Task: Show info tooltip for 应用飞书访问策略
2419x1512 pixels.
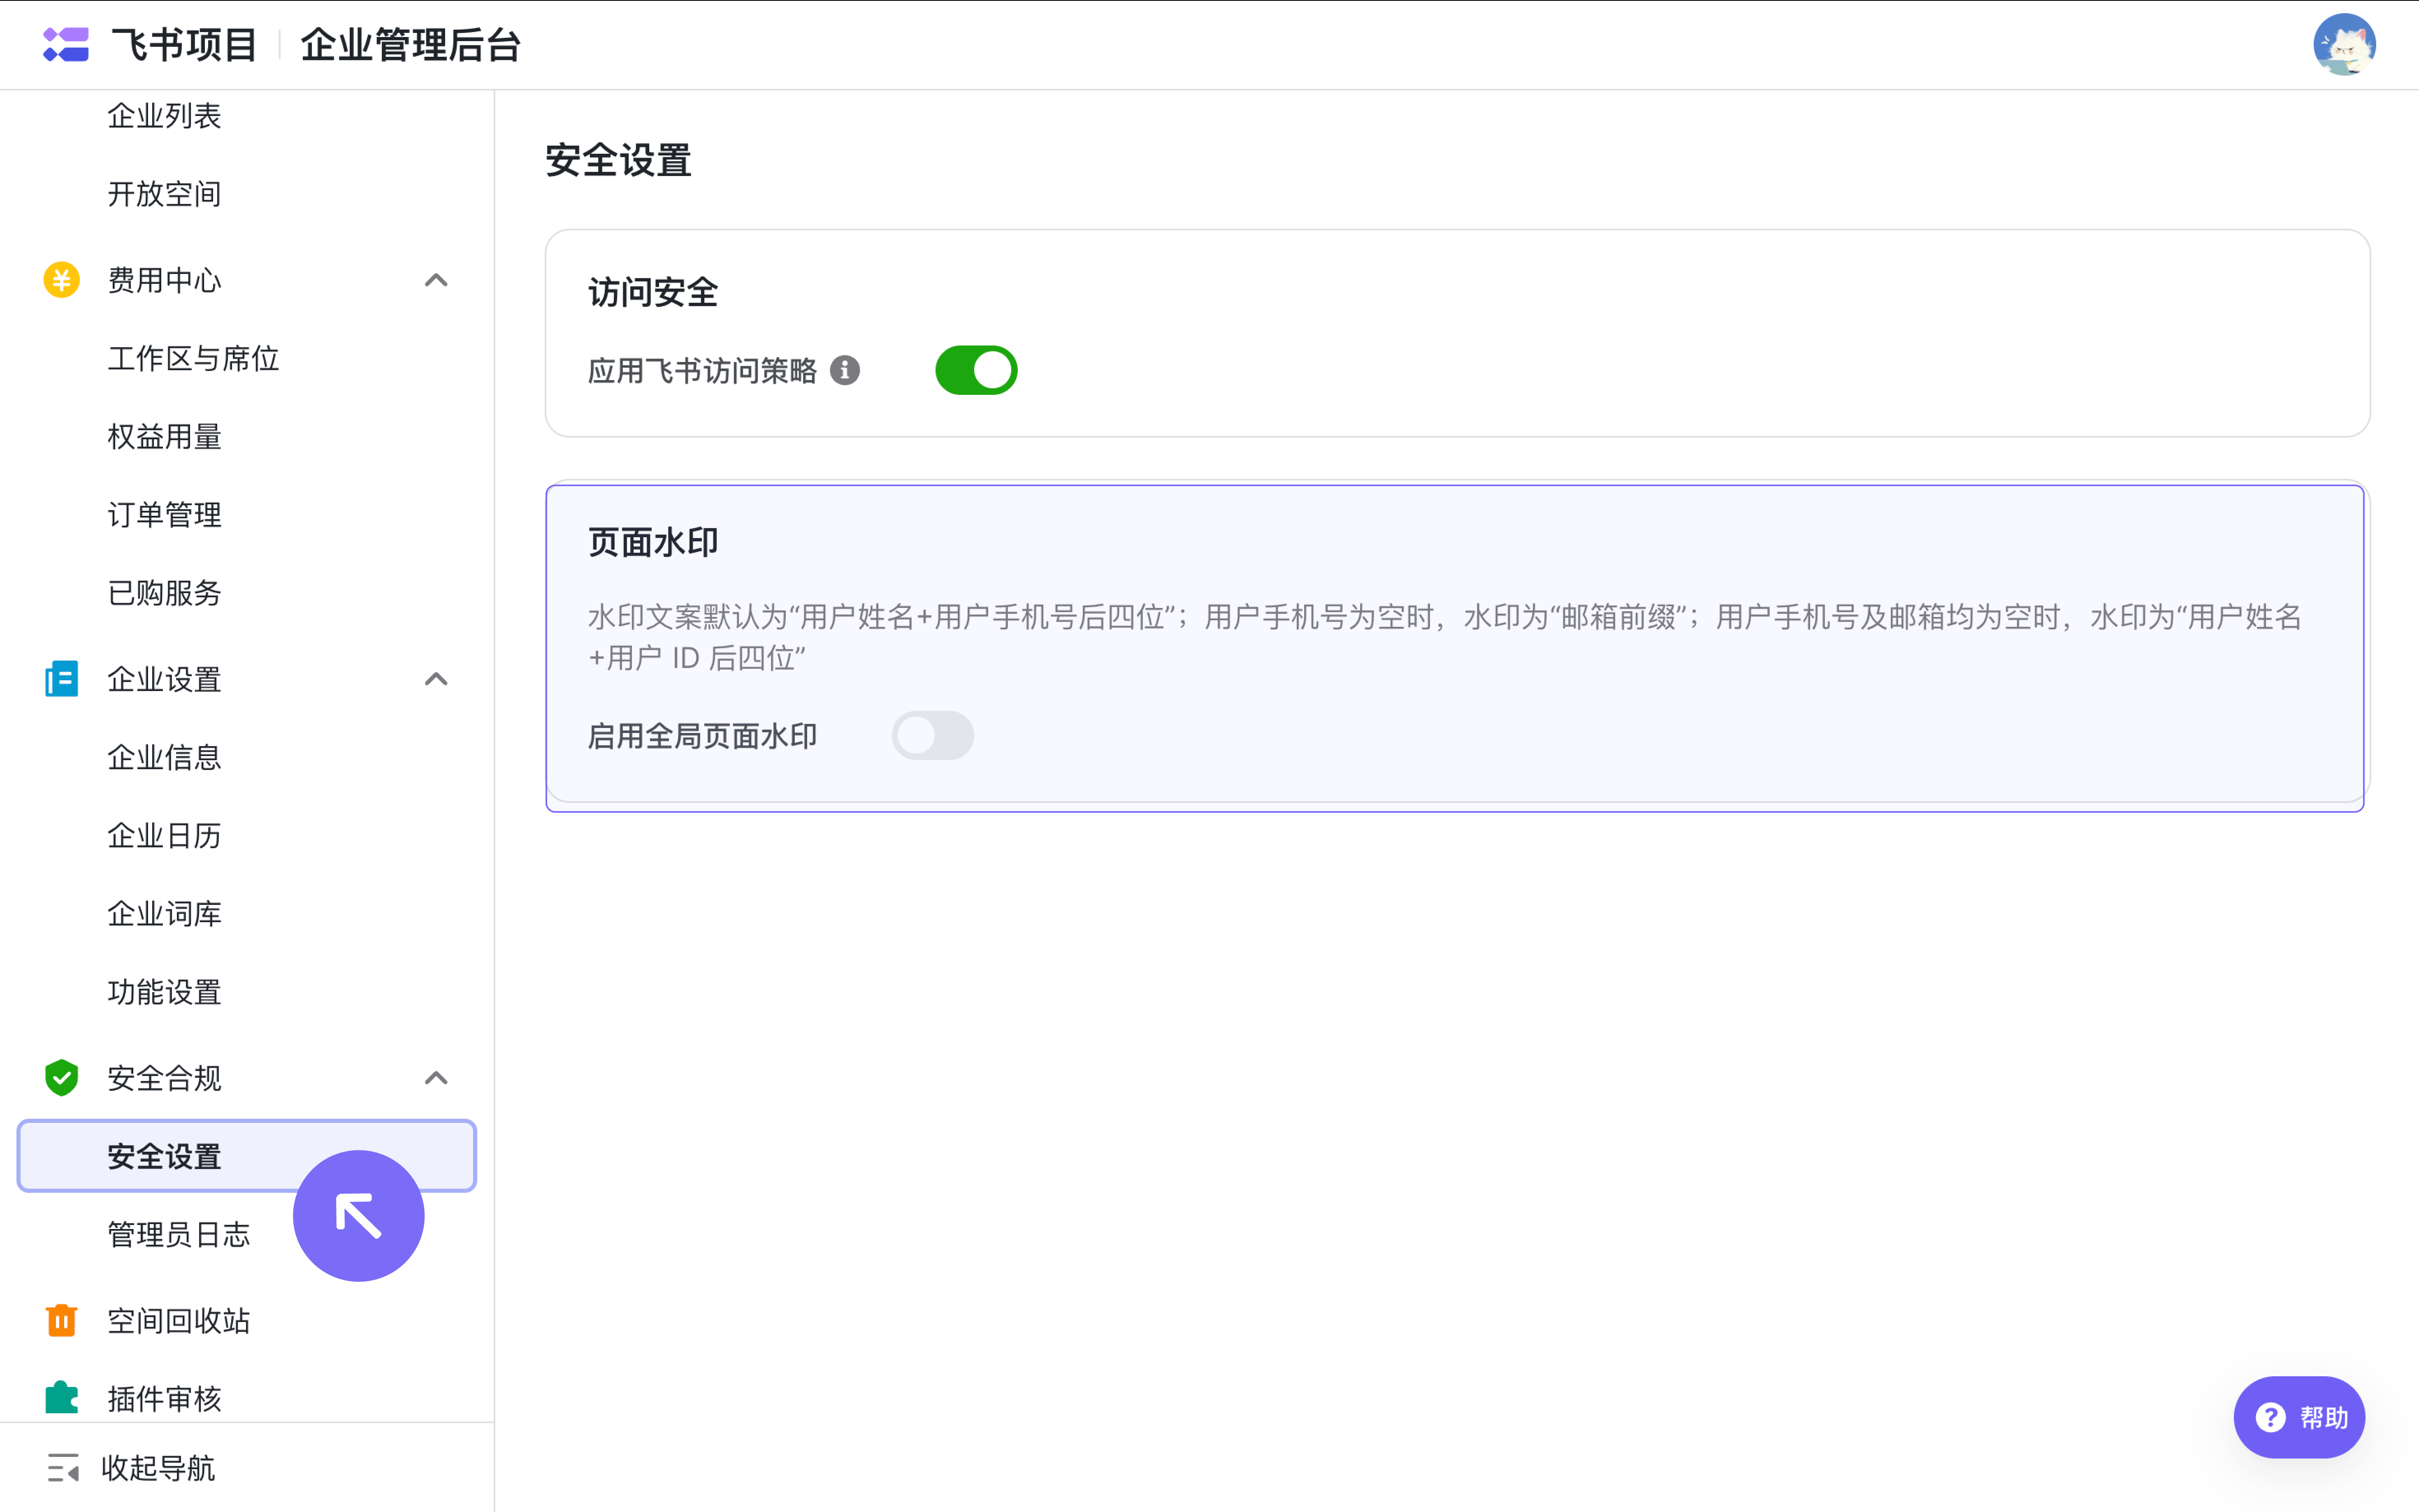Action: point(845,371)
